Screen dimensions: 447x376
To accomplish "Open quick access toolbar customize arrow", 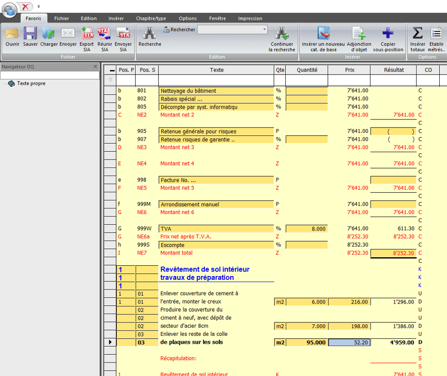I will tap(39, 6).
